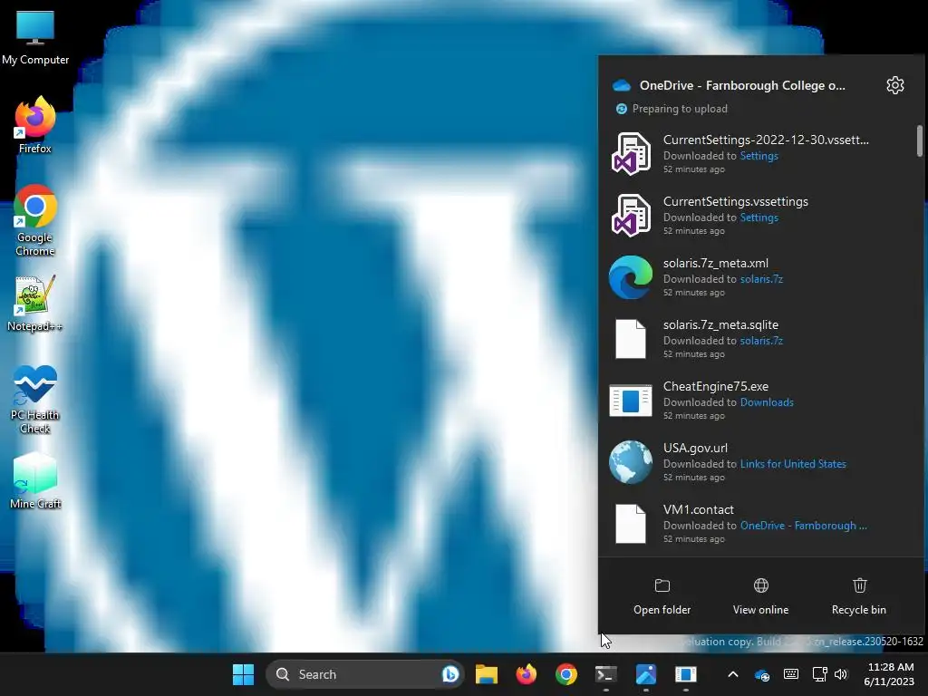The width and height of the screenshot is (928, 696).
Task: Select Firefox desktop shortcut
Action: pyautogui.click(x=35, y=125)
